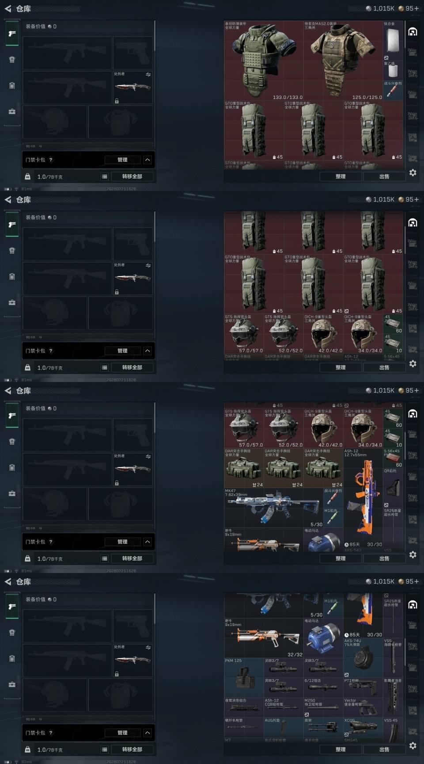Select the 脚架 bipod attachment
This screenshot has width=424, height=764.
323,728
